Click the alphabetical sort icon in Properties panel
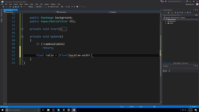The width and height of the screenshot is (199, 112). [166, 71]
